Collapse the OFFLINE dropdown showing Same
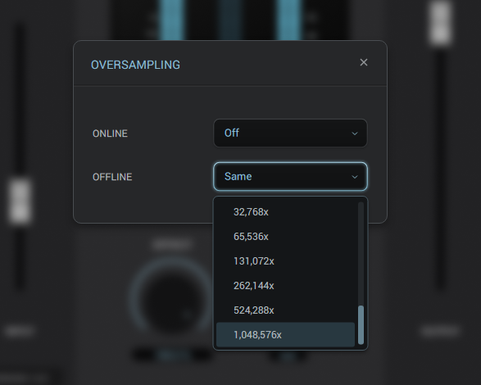 290,176
